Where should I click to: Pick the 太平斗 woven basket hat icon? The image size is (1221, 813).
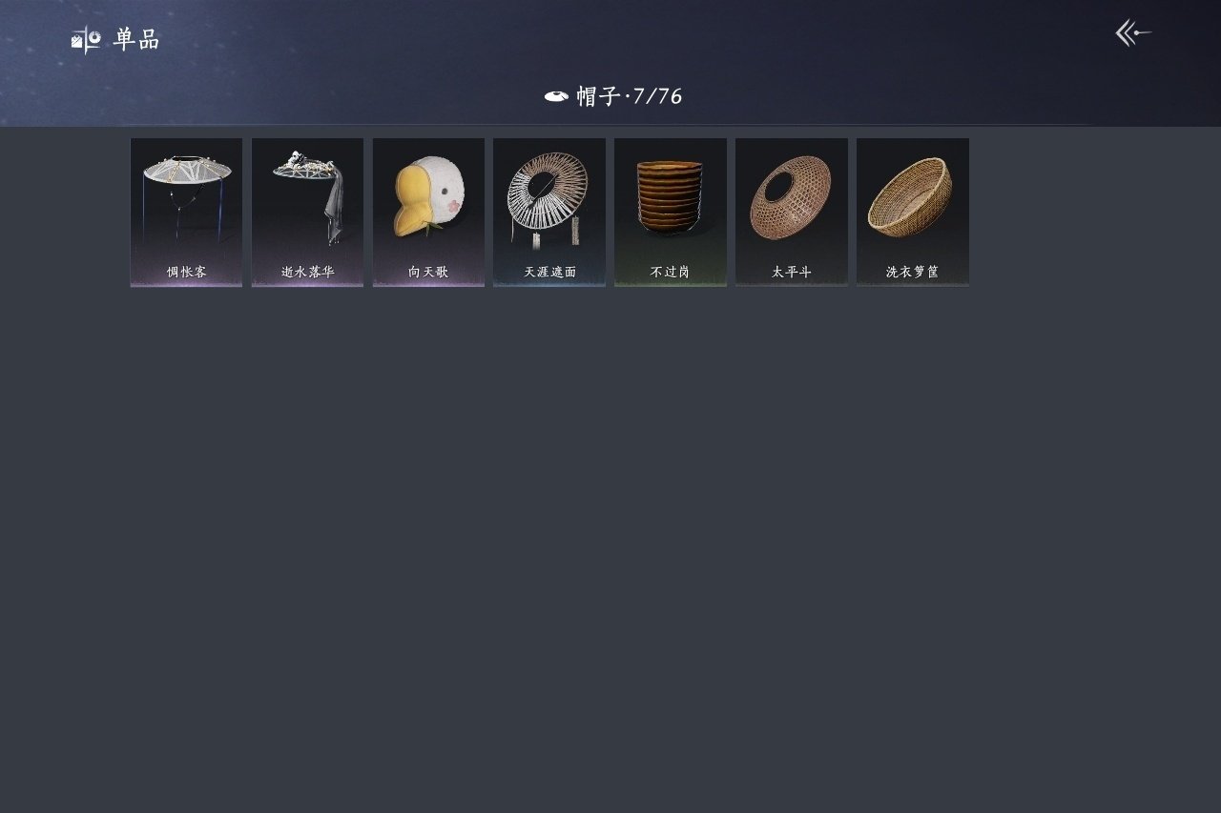tap(791, 197)
